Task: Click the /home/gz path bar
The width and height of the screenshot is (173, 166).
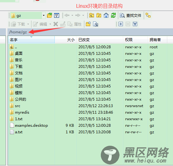Action: coord(90,32)
